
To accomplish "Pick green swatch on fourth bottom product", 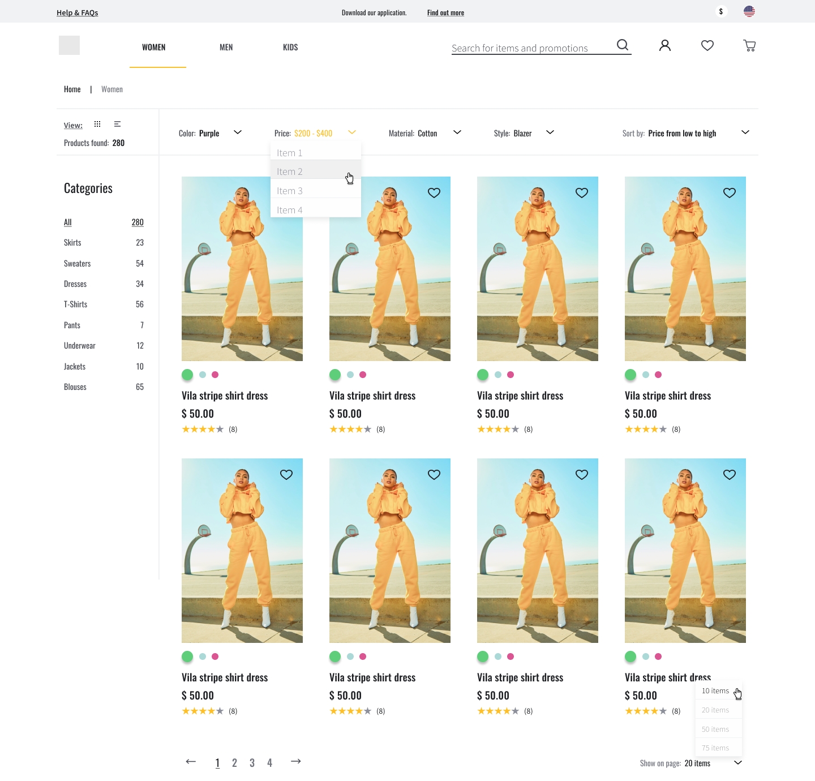I will pos(630,656).
